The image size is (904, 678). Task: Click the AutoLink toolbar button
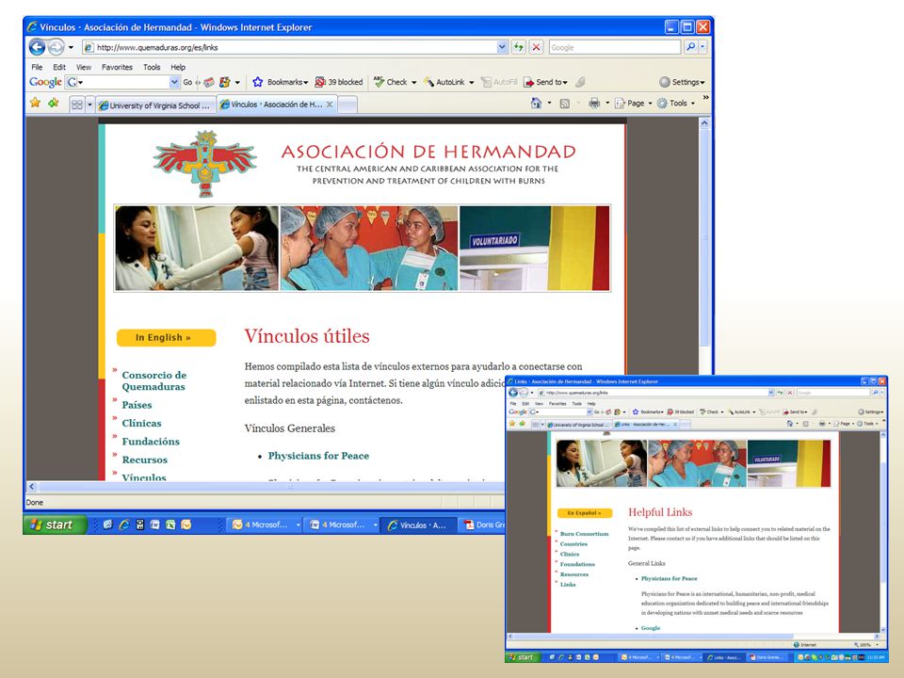[448, 83]
